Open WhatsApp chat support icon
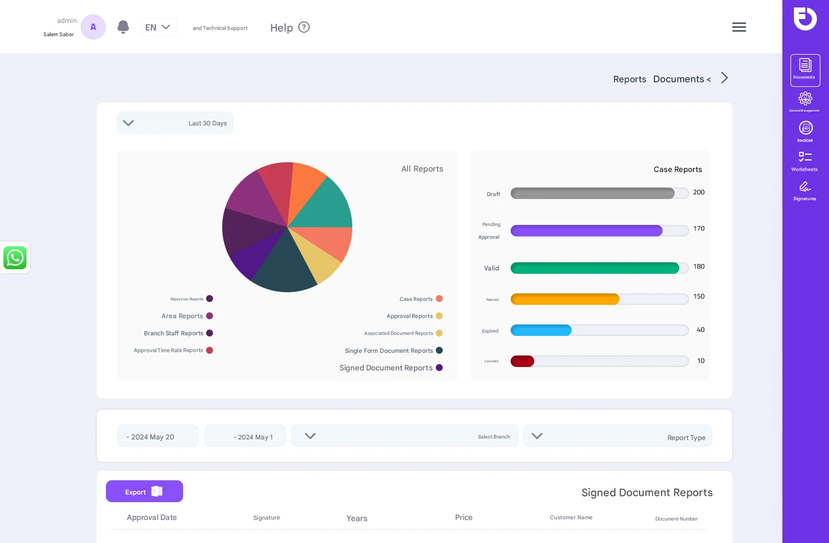829x543 pixels. [15, 258]
